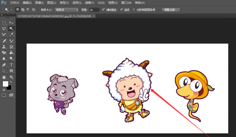This screenshot has width=236, height=137.
Task: Choose the Horizontal Type tool
Action: point(11,65)
